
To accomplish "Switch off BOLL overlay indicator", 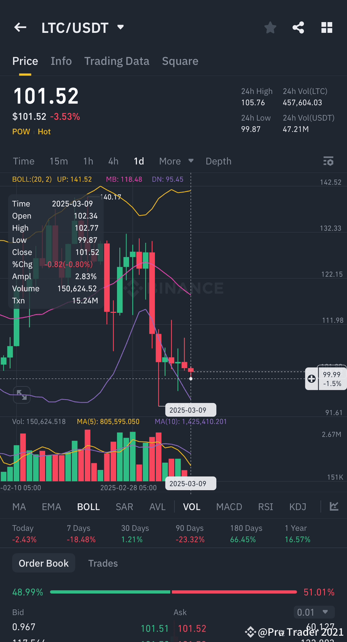I will [x=88, y=507].
